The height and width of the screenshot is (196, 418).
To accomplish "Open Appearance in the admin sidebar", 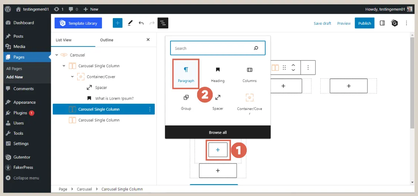I will [24, 102].
